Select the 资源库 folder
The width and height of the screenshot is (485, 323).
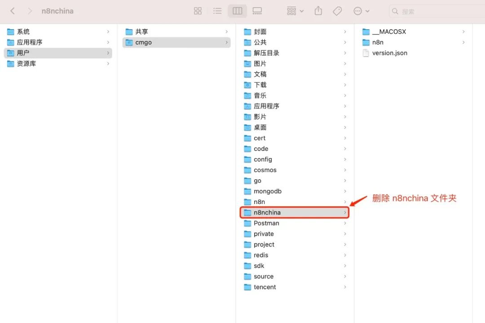pyautogui.click(x=58, y=63)
